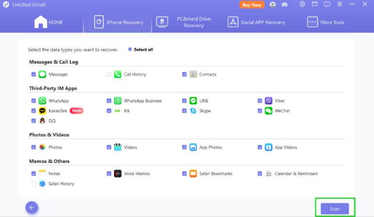Start scanning with the Scan button
Image resolution: width=374 pixels, height=217 pixels.
335,209
